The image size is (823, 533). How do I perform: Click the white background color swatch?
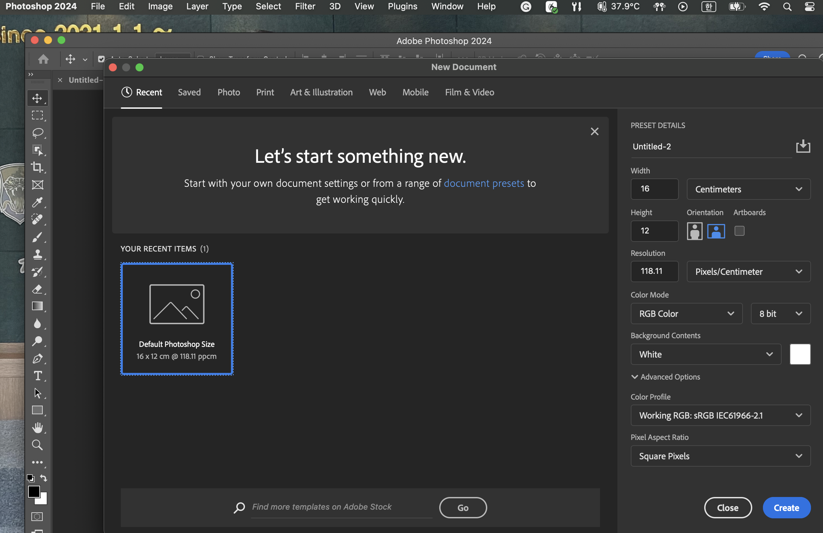tap(800, 354)
